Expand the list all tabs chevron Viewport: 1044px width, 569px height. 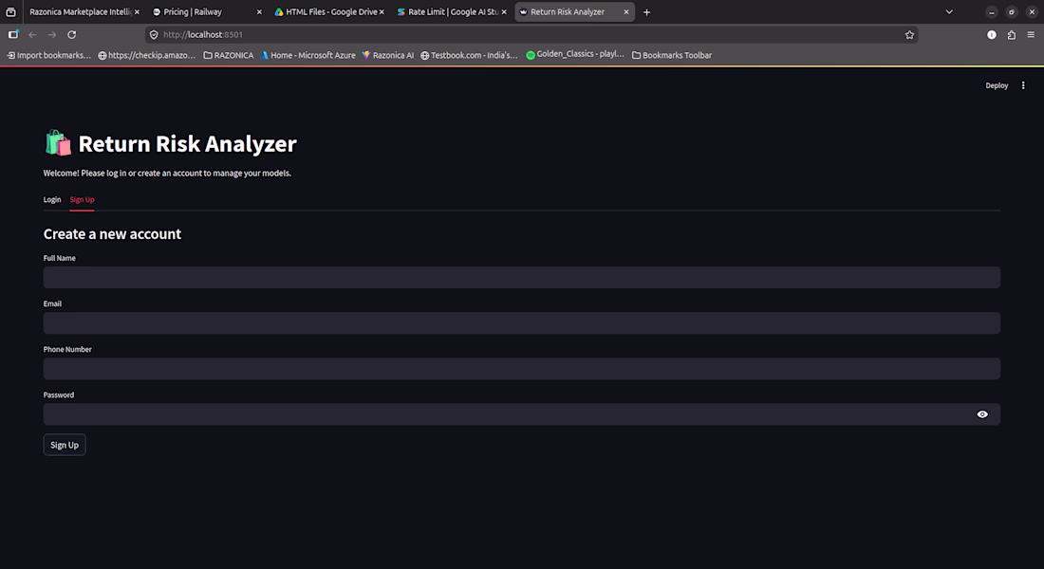[x=949, y=12]
